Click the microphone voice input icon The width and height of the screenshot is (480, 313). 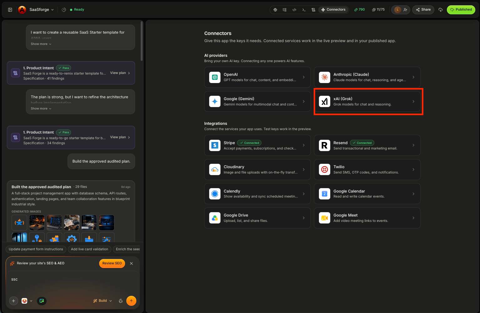tap(121, 301)
